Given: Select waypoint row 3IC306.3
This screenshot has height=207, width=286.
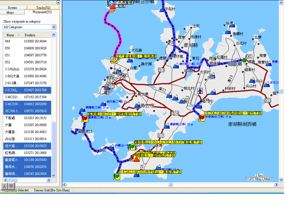Looking at the screenshot, I should click(x=27, y=111).
